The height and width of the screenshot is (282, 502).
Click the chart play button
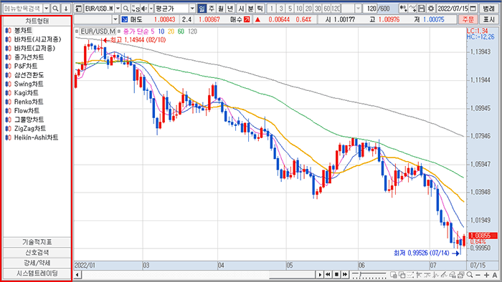tap(320, 274)
